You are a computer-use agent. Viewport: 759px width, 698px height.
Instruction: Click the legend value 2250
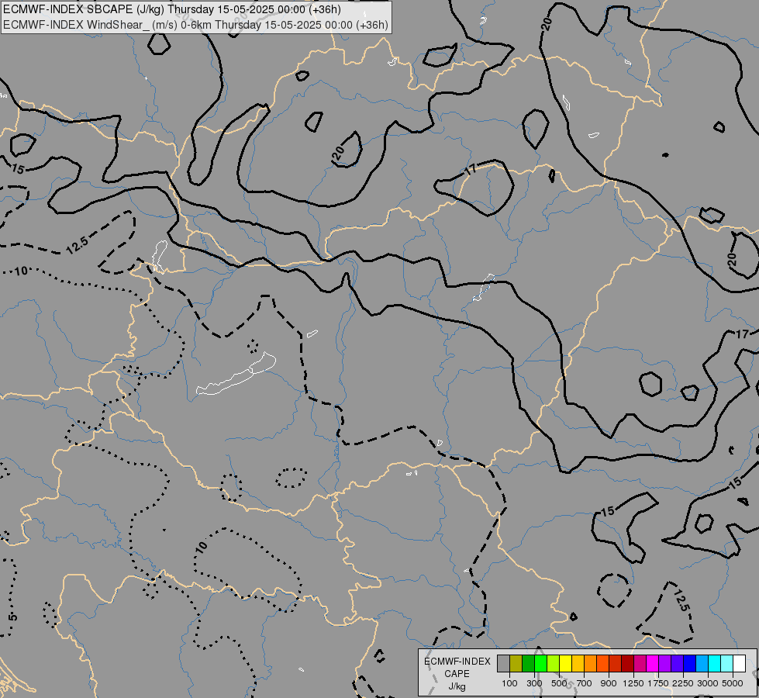coord(683,683)
